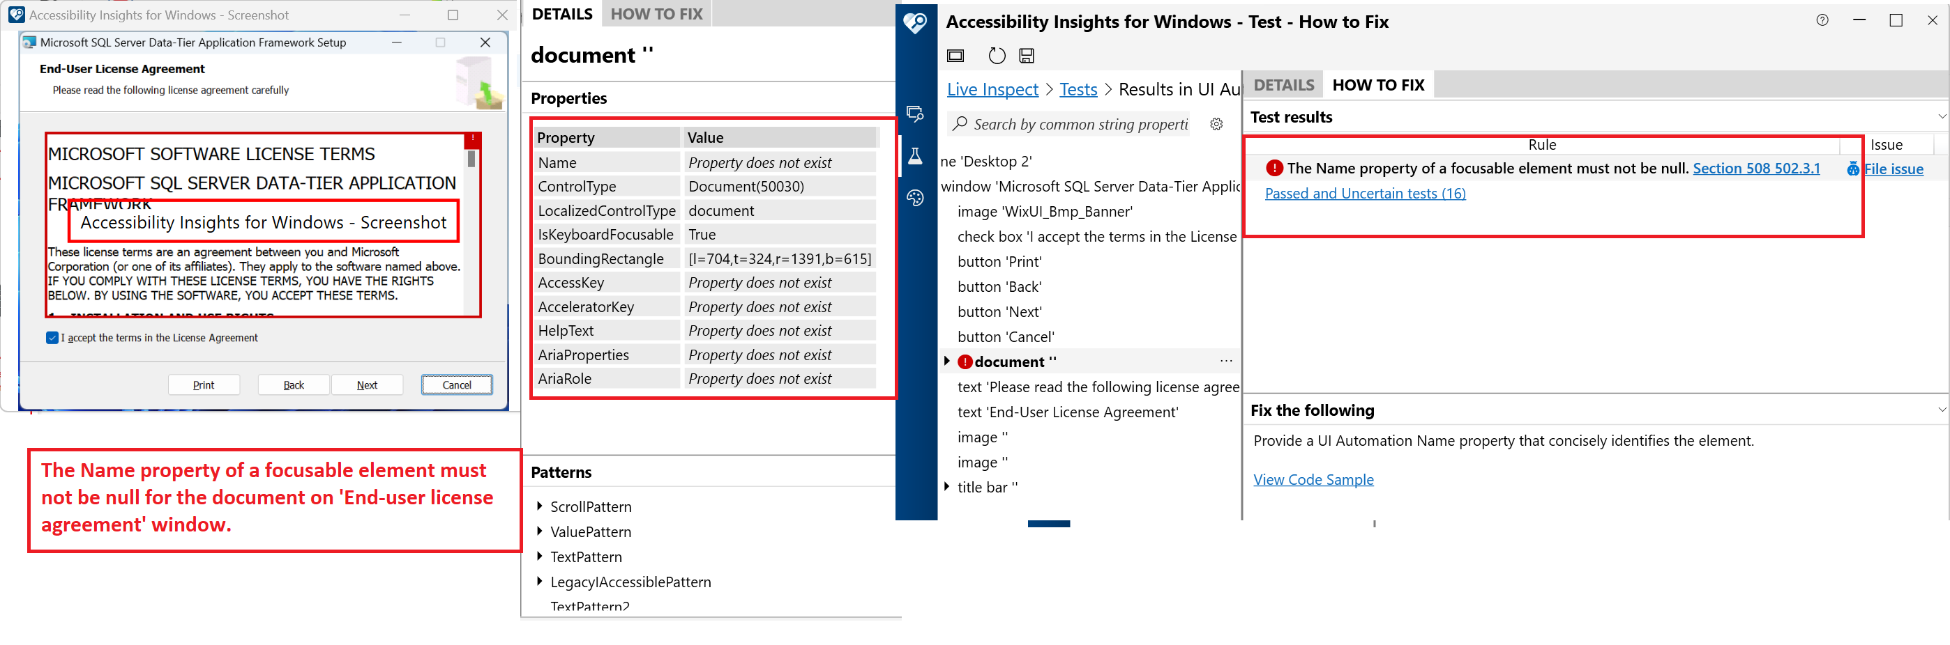Open help using the question mark icon

point(1822,20)
